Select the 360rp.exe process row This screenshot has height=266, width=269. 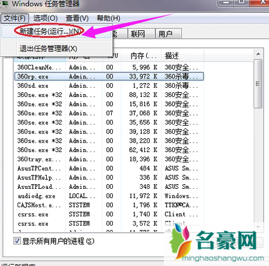click(109, 77)
